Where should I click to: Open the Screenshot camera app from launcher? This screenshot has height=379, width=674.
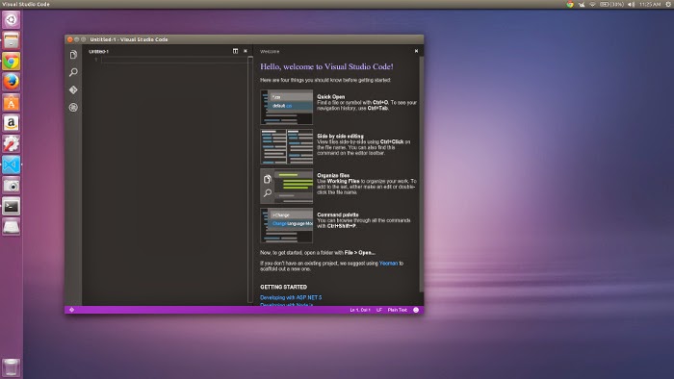click(x=12, y=186)
